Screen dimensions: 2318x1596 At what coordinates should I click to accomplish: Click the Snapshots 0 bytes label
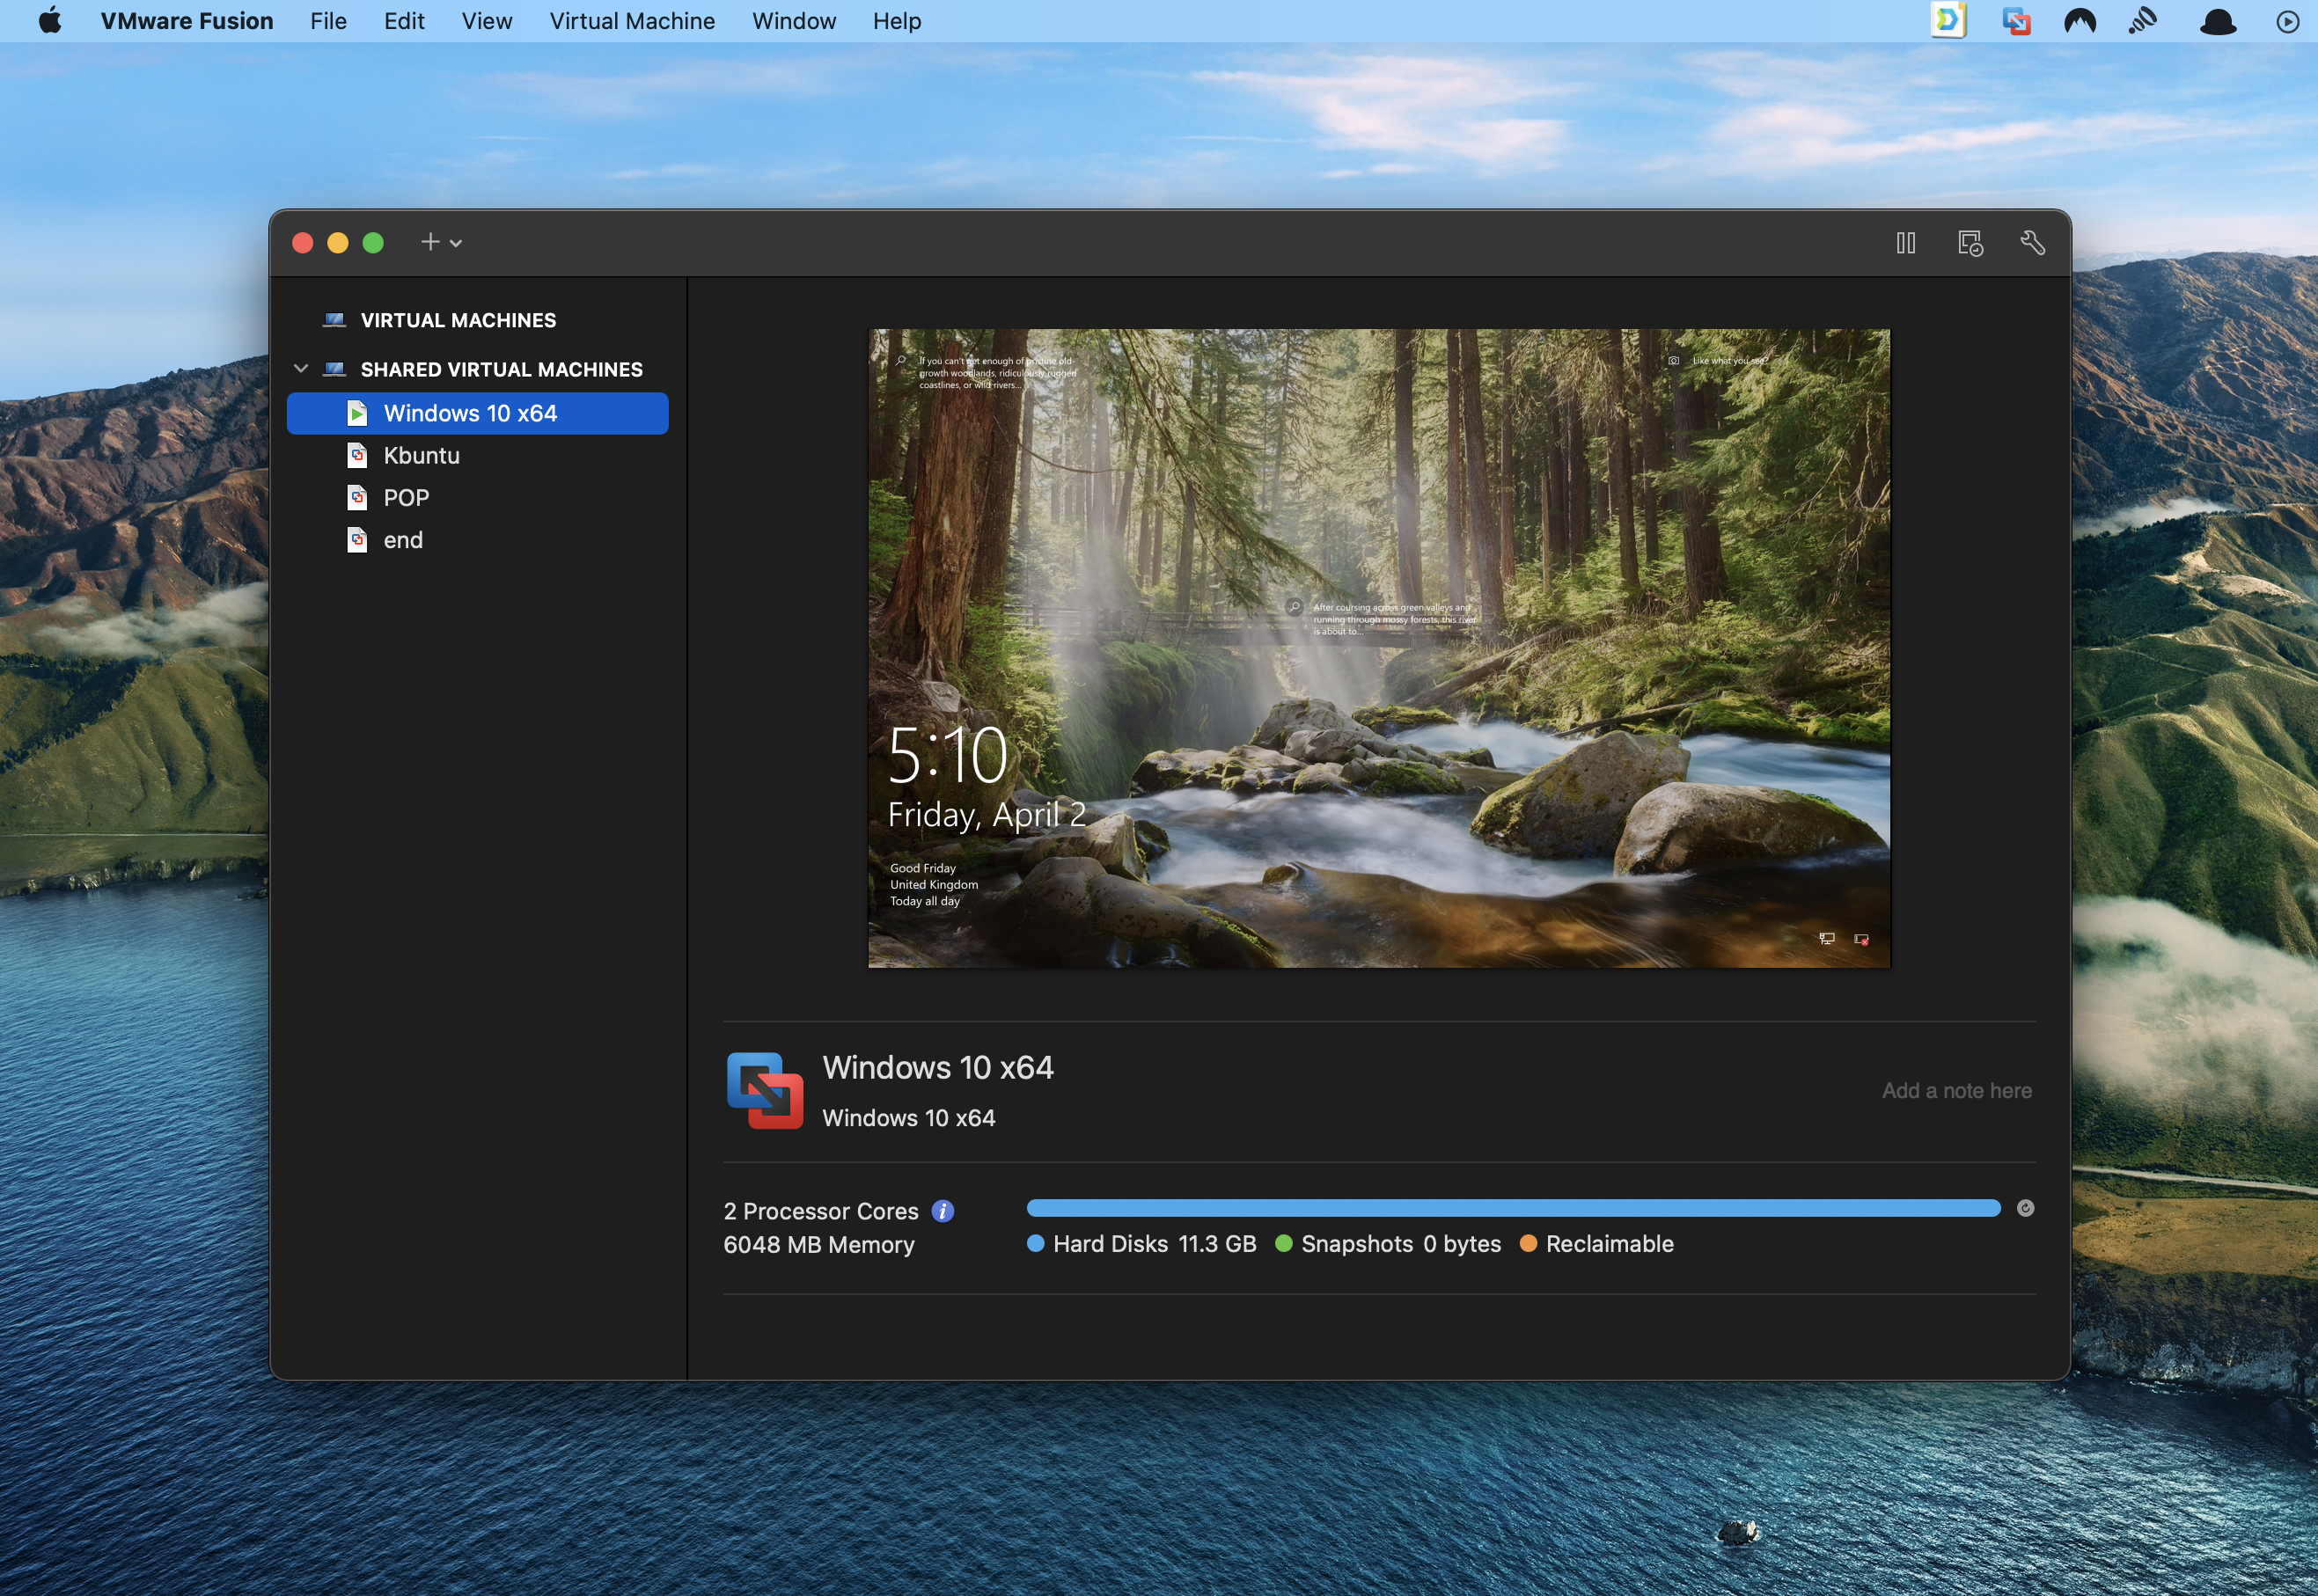tap(1400, 1244)
